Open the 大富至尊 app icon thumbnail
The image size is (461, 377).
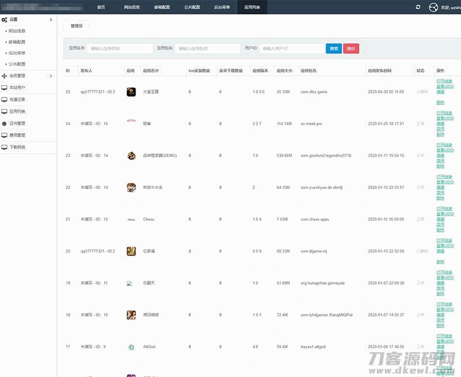(131, 92)
